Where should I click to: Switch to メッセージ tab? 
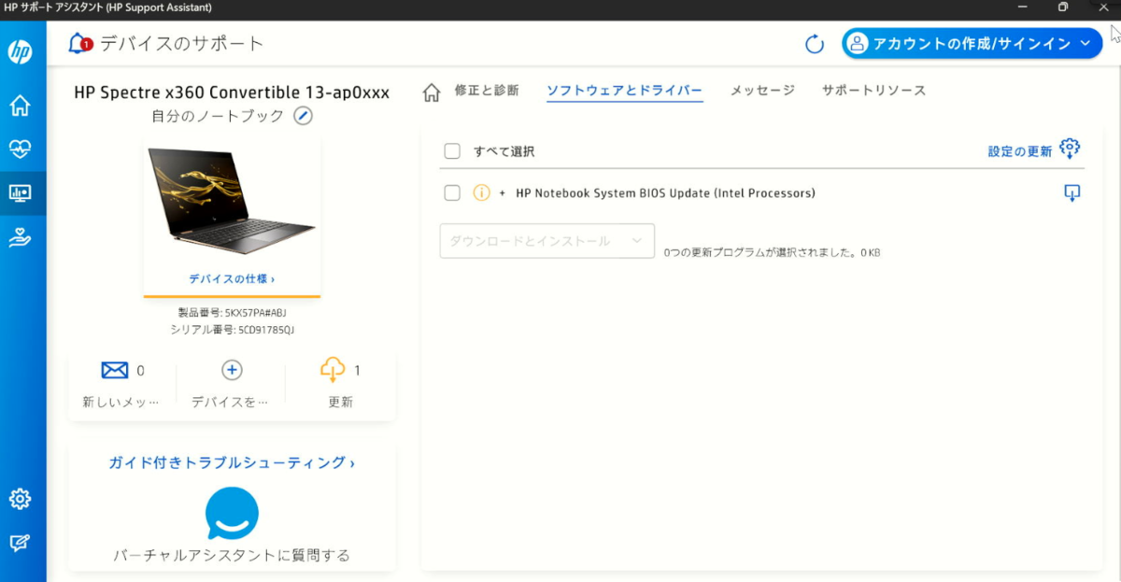point(762,91)
